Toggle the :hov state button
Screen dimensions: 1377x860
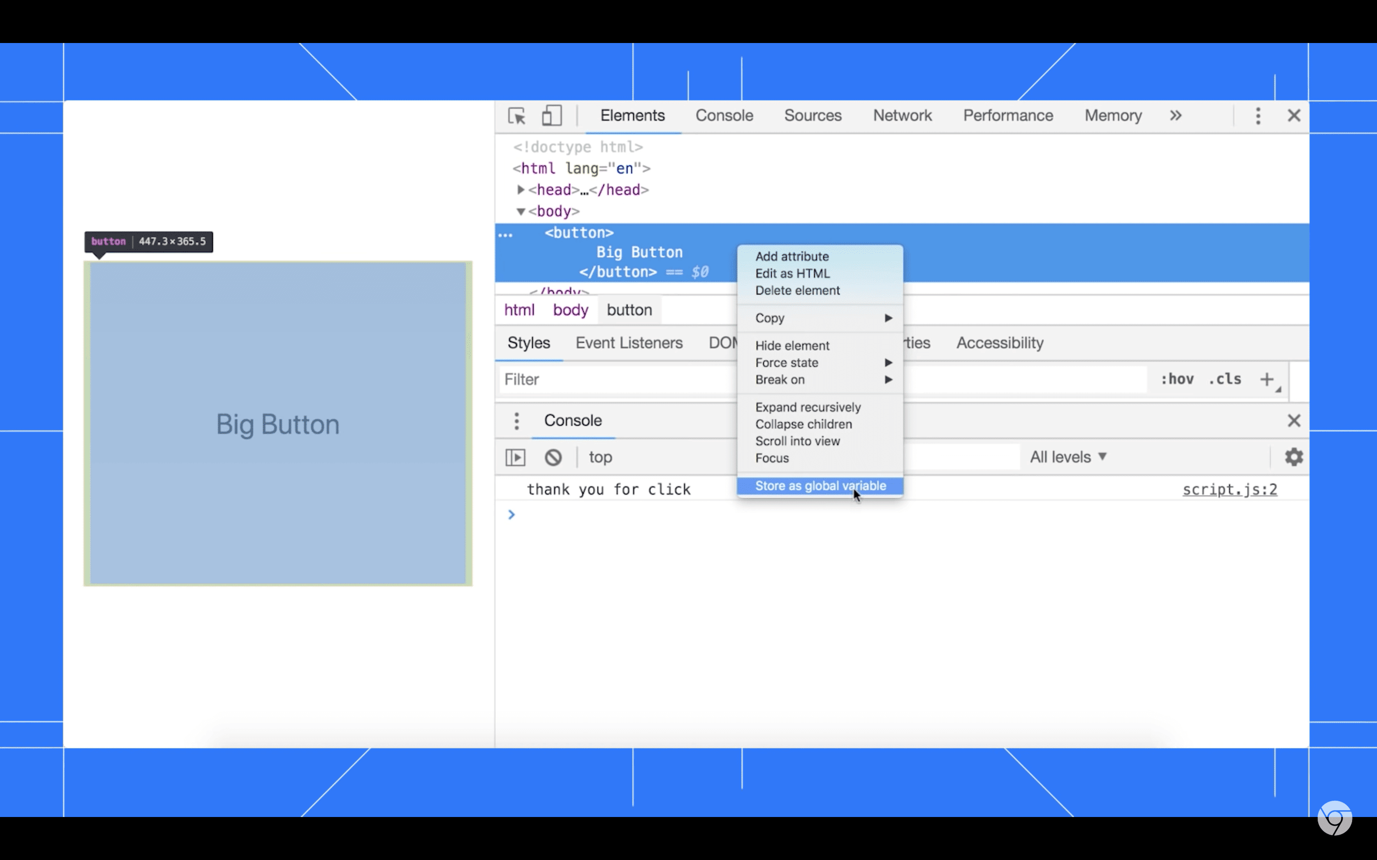[x=1177, y=379]
